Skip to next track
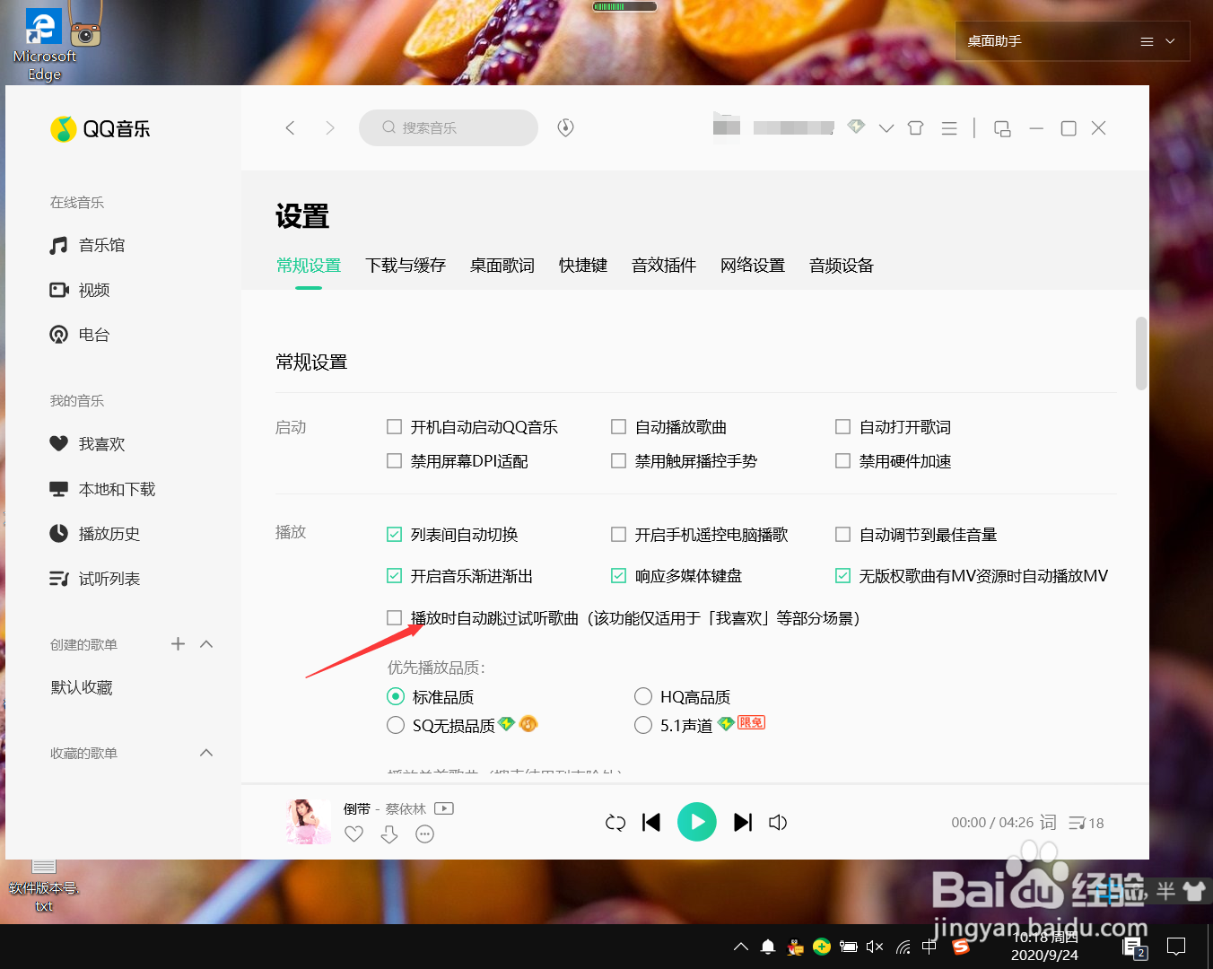Viewport: 1213px width, 969px height. 743,822
